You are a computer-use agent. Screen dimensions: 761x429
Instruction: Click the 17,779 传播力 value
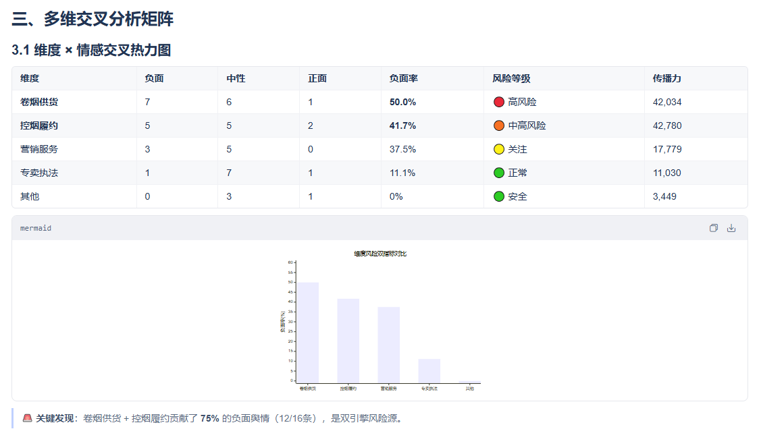pyautogui.click(x=667, y=149)
